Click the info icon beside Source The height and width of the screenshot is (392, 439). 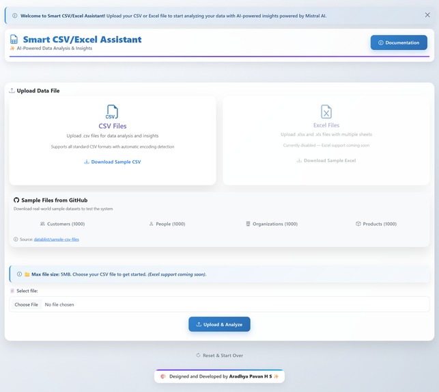pyautogui.click(x=16, y=239)
